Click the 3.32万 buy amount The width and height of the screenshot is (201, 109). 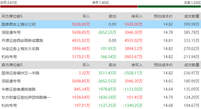(84, 73)
